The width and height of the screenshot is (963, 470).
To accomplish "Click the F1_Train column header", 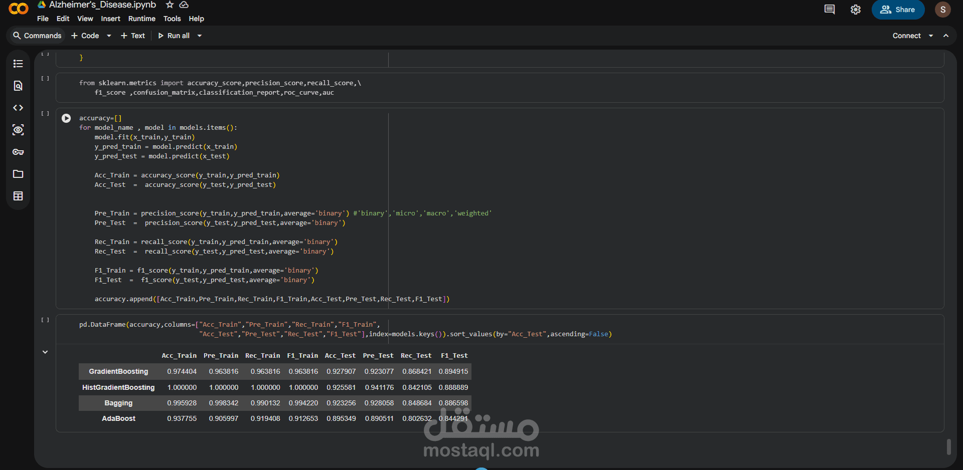I will click(302, 356).
